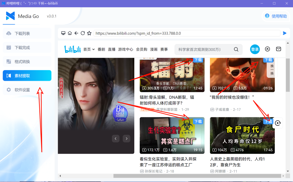Open the 番剧 nav item

(101, 49)
